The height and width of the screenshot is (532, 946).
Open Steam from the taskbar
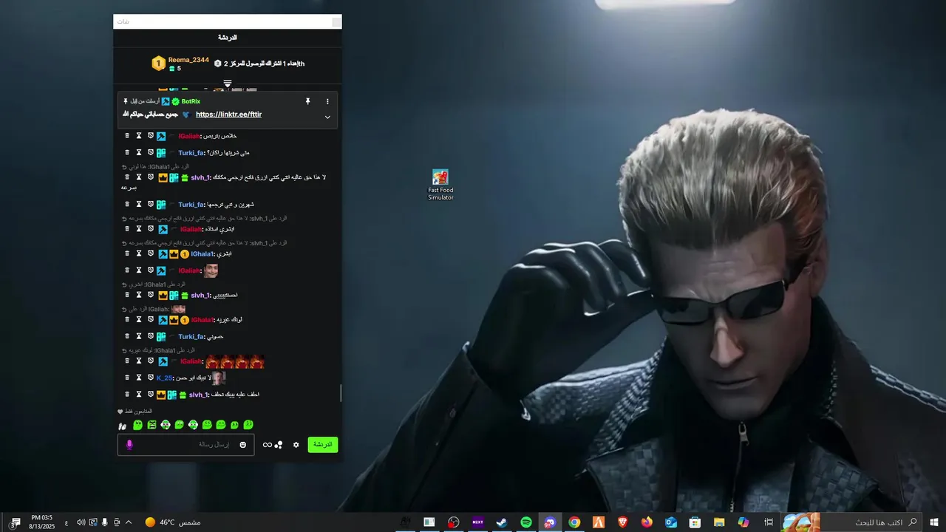pyautogui.click(x=502, y=522)
